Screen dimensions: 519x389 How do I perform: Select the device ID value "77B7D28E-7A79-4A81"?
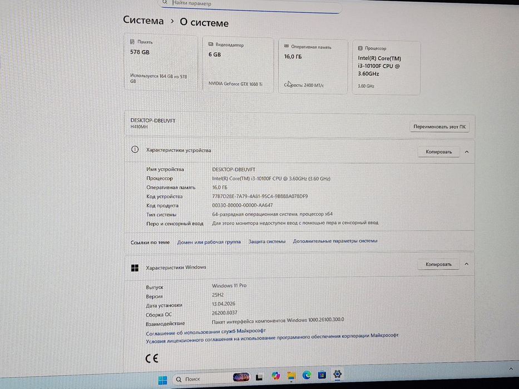260,197
